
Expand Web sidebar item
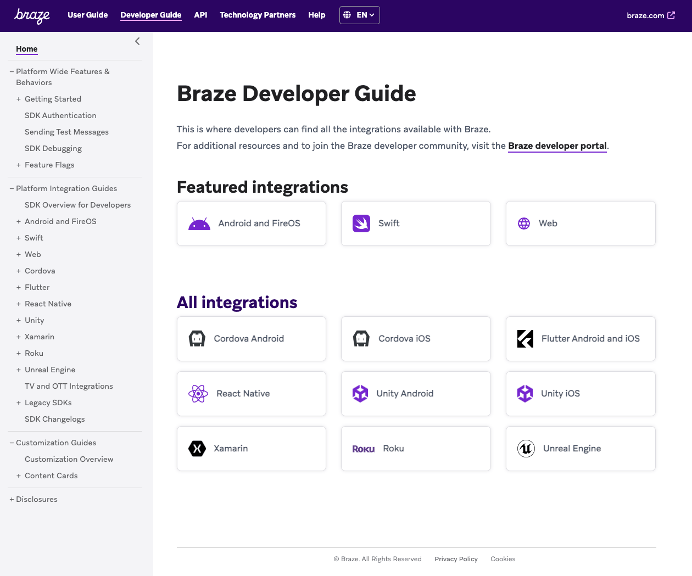[x=19, y=254]
